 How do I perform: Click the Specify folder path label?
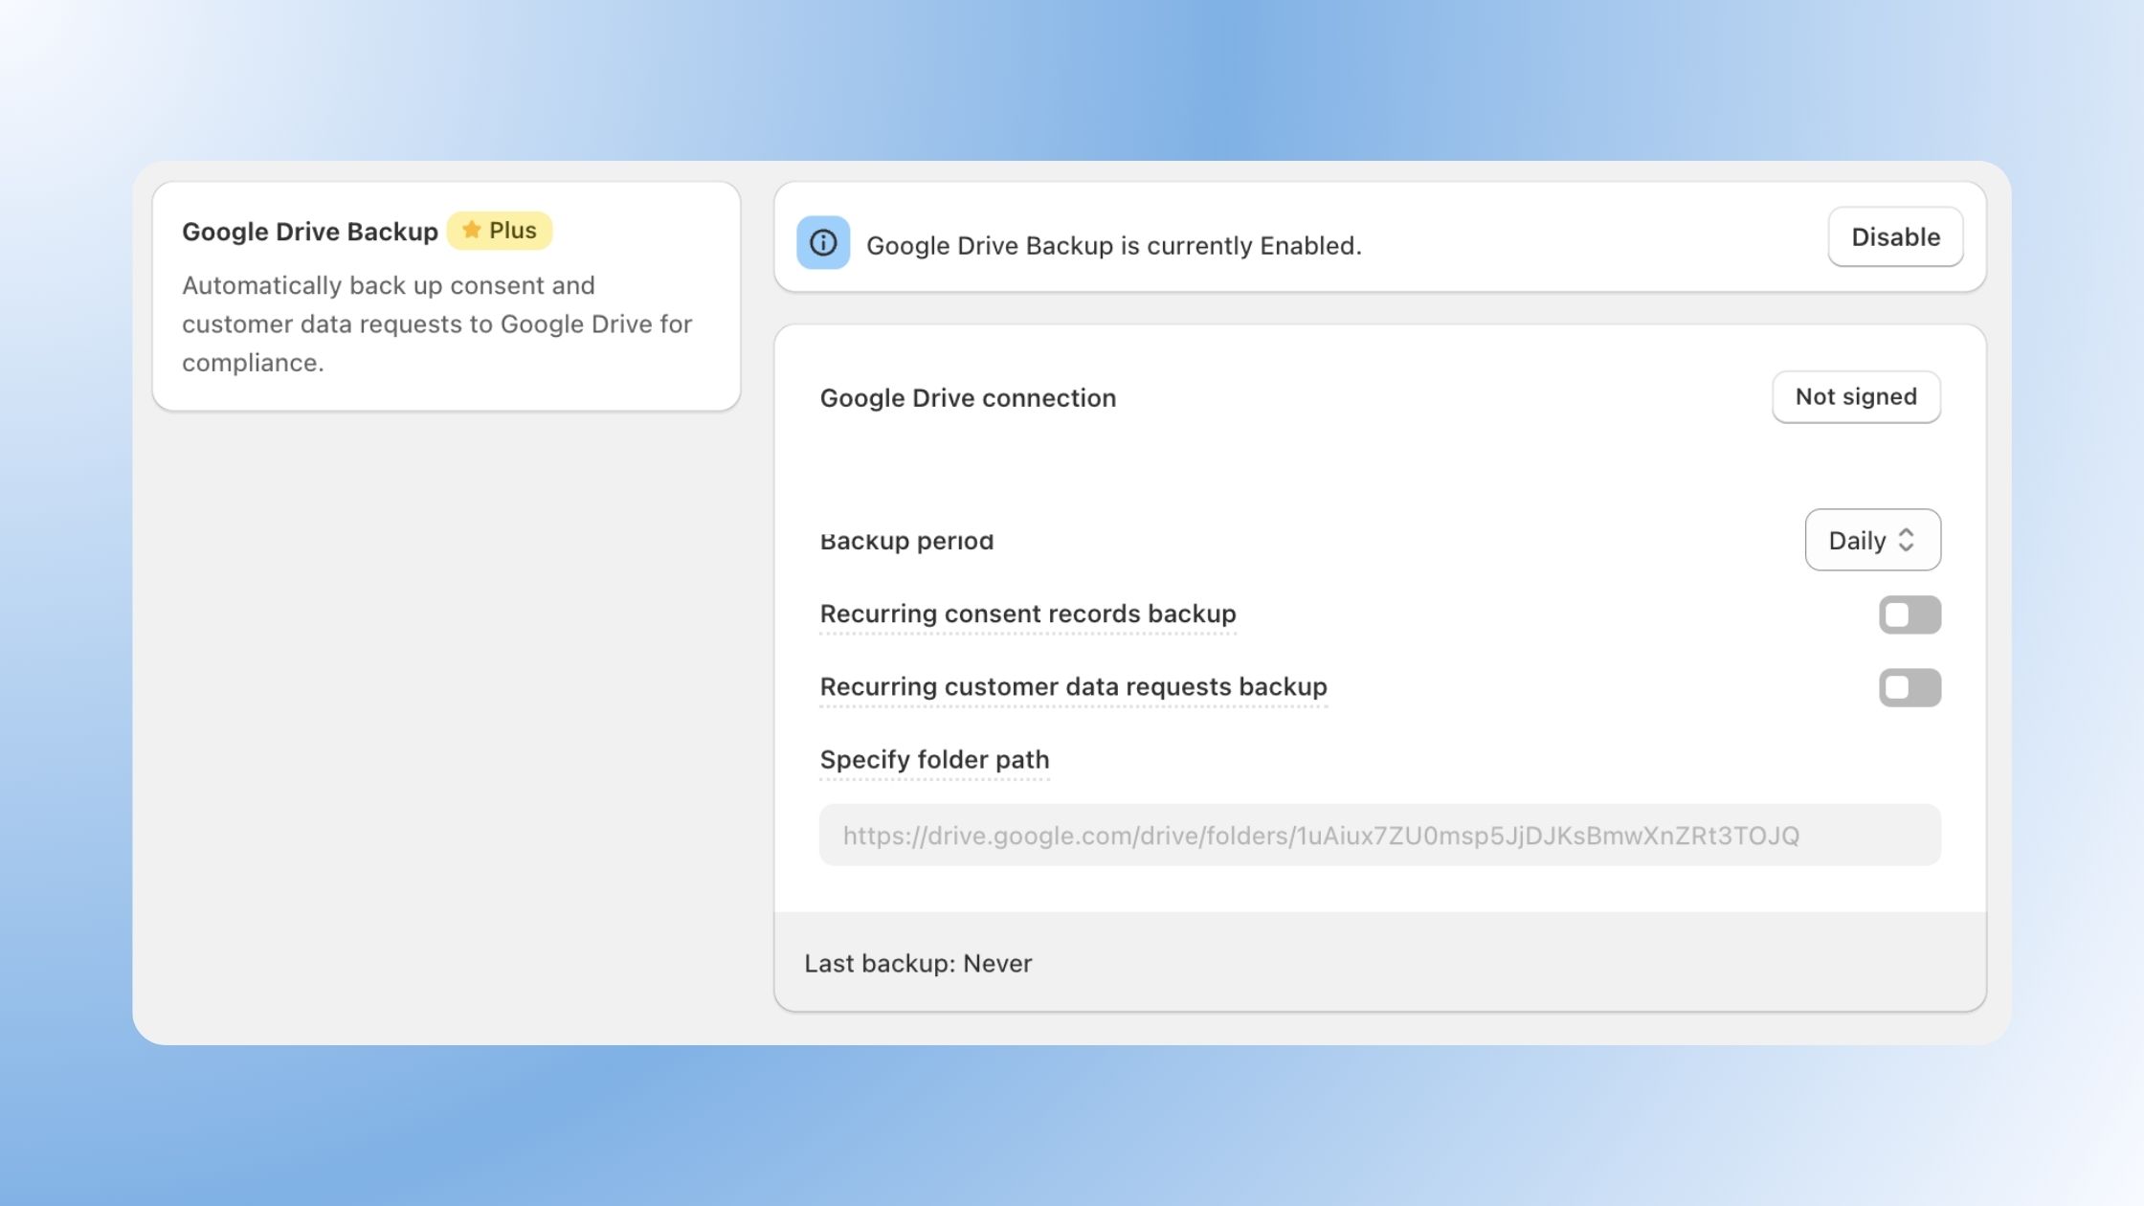pos(933,759)
